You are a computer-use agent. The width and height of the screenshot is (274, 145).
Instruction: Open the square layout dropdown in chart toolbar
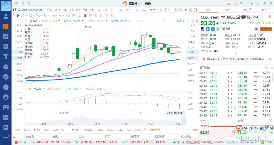(168, 10)
